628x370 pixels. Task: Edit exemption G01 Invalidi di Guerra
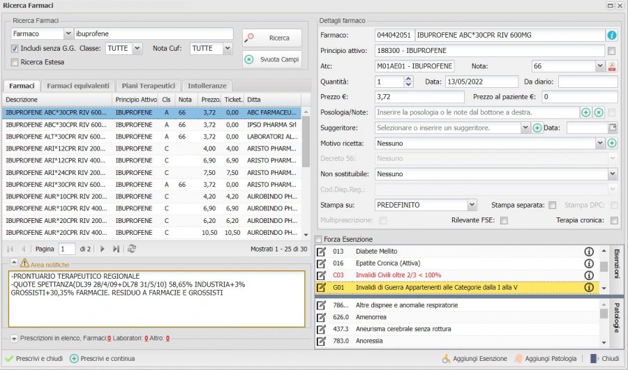[321, 288]
